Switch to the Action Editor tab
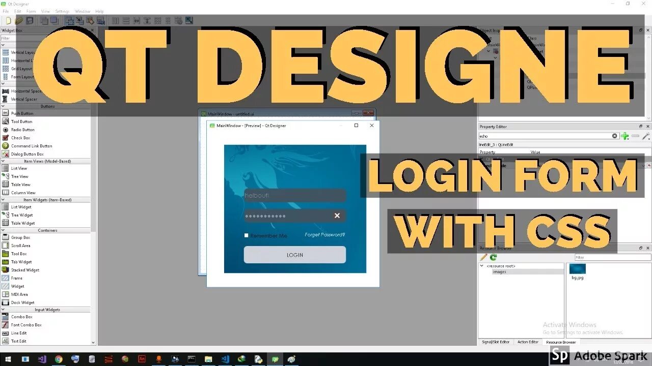This screenshot has height=366, width=652. (x=528, y=342)
